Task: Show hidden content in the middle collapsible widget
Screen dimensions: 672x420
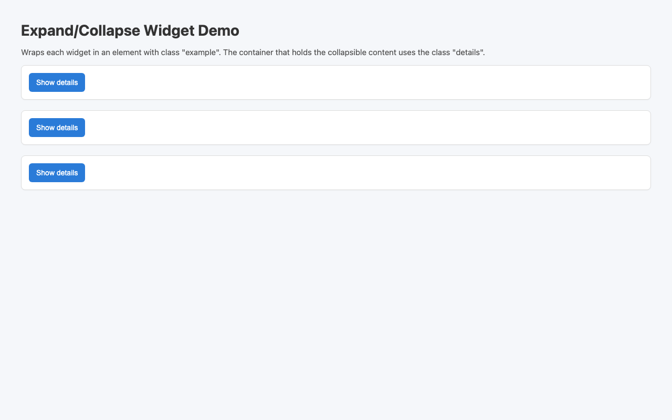Action: coord(56,128)
